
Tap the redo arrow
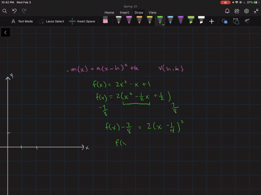tap(24, 11)
